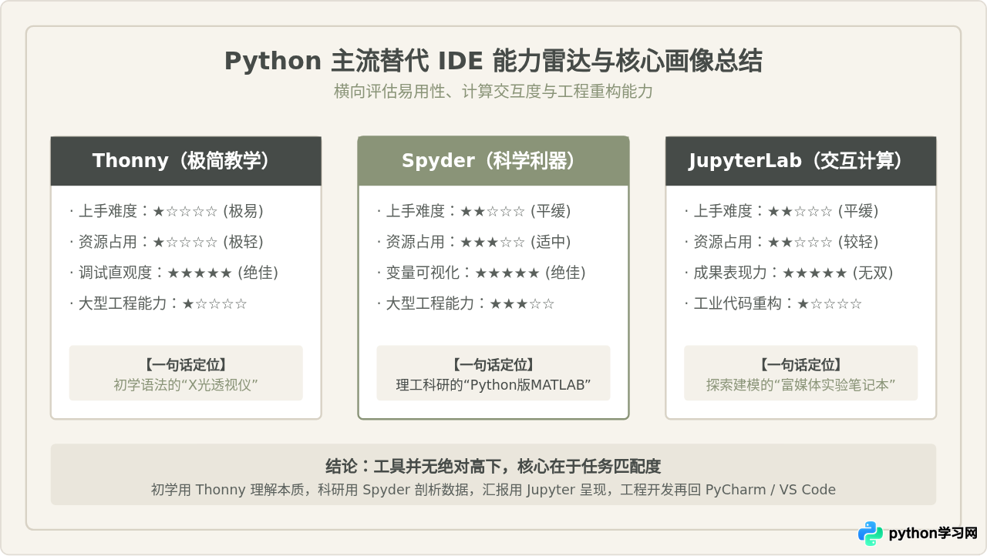The image size is (987, 556).
Task: Click Spyder's "大型工程能力" three-star row
Action: click(467, 303)
